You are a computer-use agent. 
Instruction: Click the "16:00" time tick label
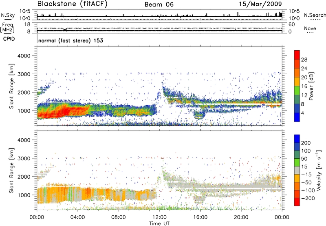click(x=200, y=217)
